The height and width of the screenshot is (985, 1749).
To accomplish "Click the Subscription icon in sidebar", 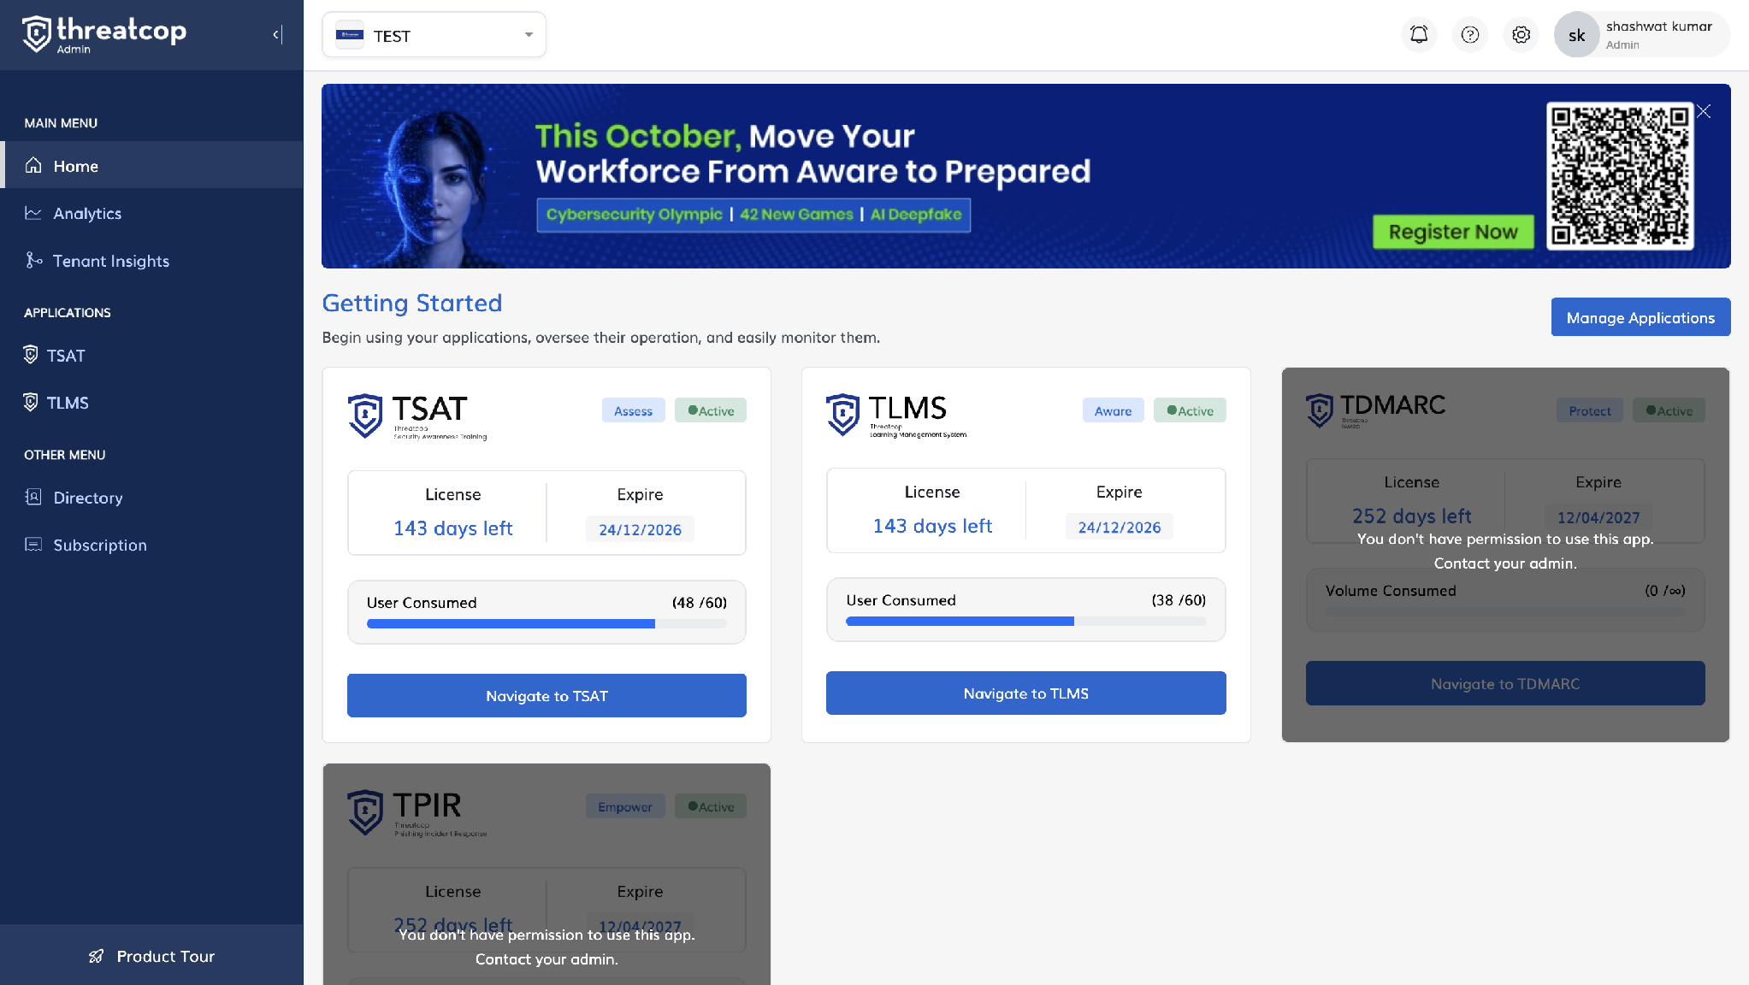I will [x=33, y=544].
